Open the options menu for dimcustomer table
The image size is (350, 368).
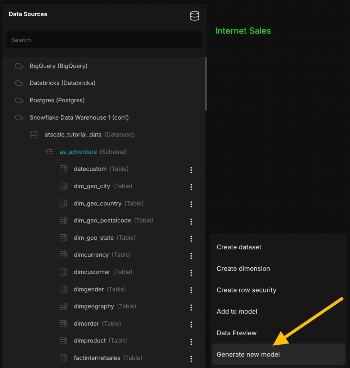(191, 273)
